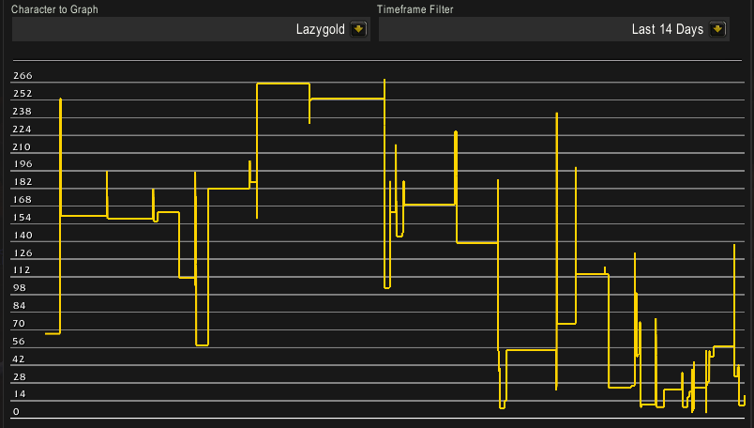754x428 pixels.
Task: Click the 196 y-axis label
Action: [x=23, y=164]
